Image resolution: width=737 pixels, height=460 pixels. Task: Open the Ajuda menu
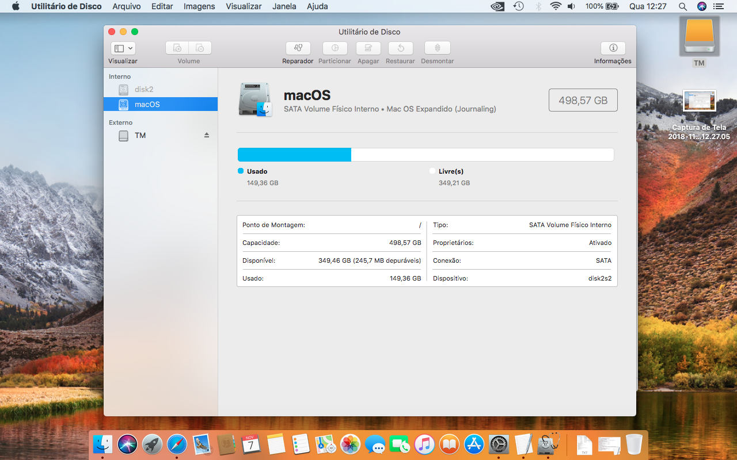(x=317, y=6)
